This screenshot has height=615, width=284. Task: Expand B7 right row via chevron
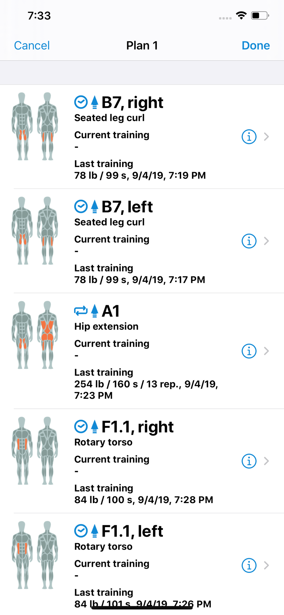coord(266,137)
